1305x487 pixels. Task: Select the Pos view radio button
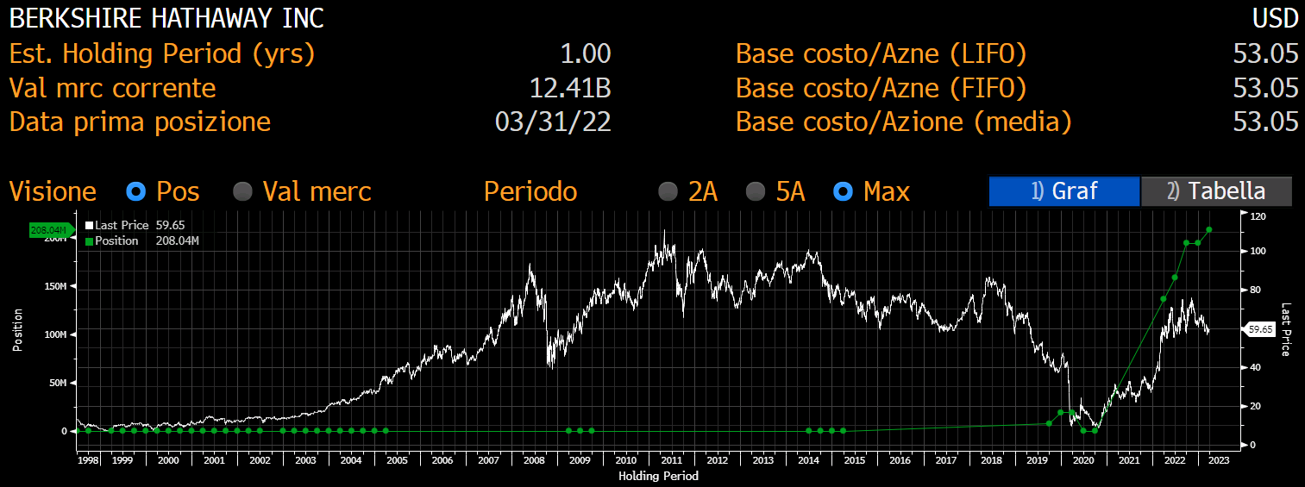[136, 191]
